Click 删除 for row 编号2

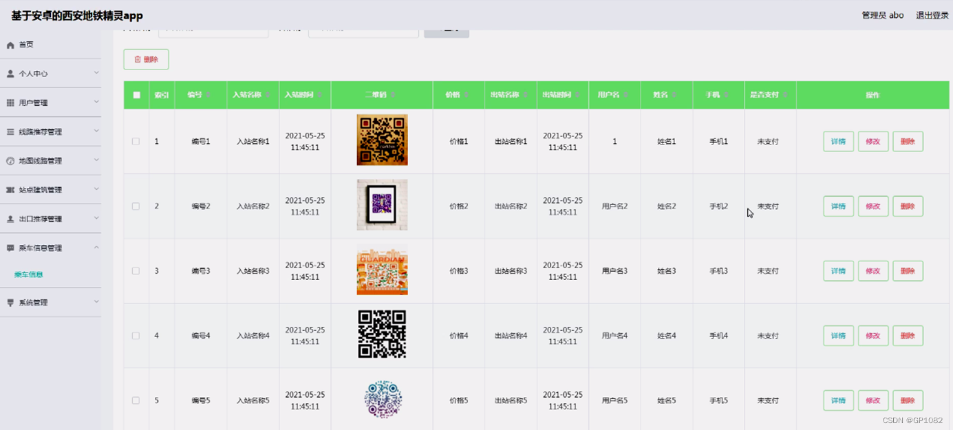908,206
